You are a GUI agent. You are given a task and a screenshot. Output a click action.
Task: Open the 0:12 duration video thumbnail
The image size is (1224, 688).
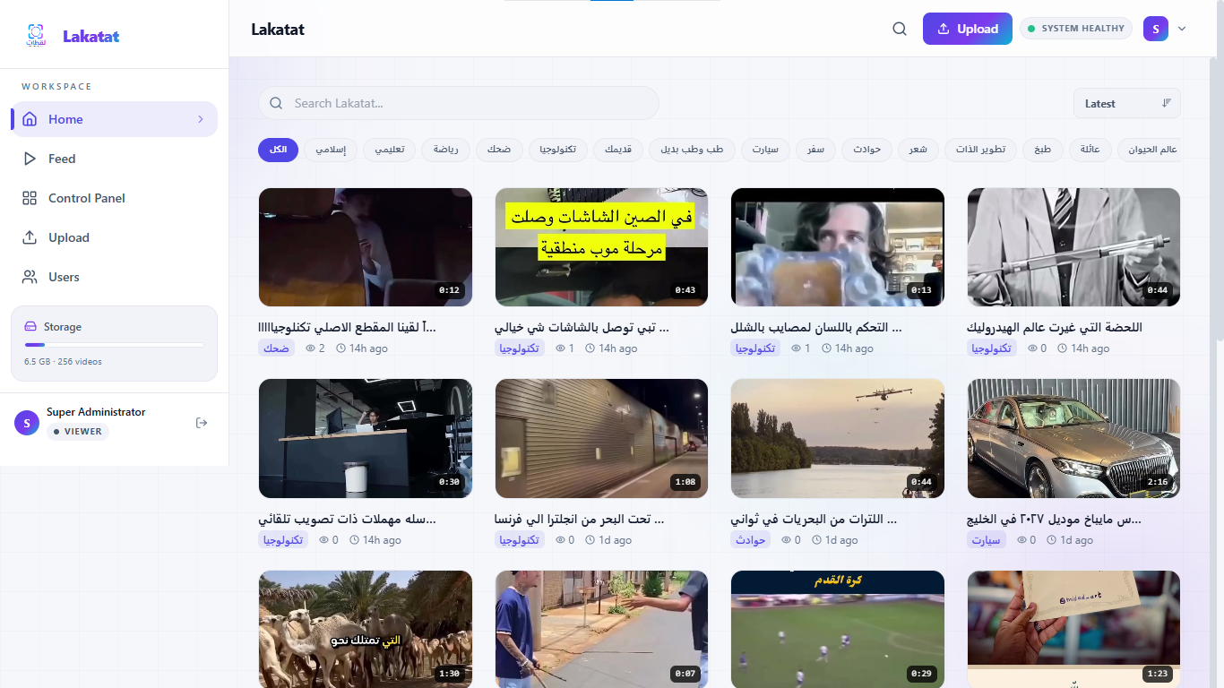366,247
